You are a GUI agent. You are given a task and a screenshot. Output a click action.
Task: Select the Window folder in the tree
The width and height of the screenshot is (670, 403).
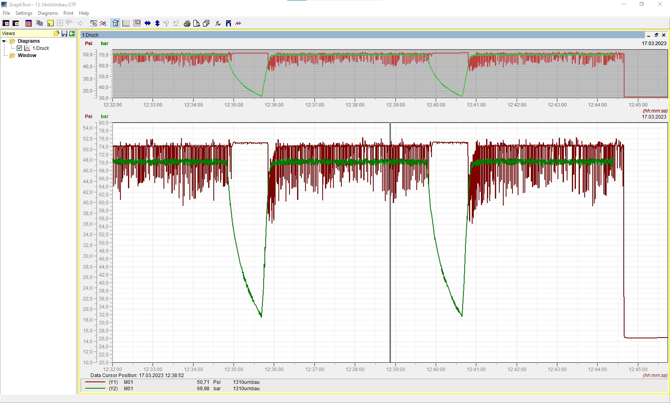[27, 55]
